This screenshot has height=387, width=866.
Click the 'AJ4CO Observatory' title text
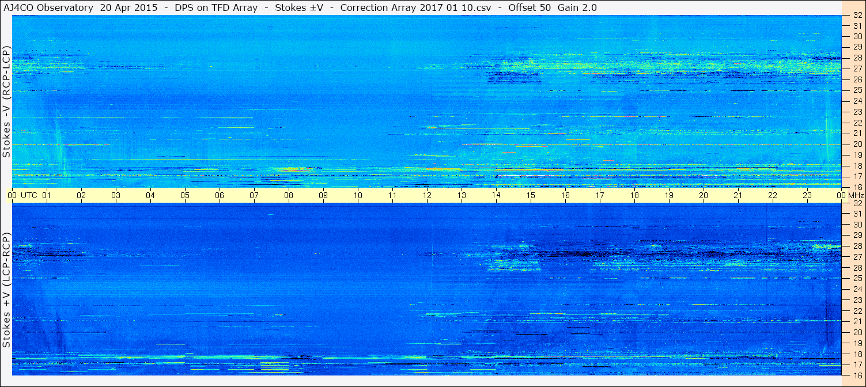[x=47, y=7]
